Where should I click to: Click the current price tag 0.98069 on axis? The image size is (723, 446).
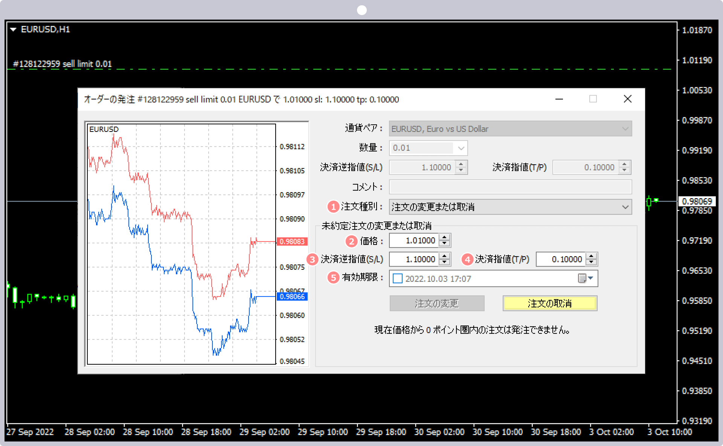[x=697, y=201]
